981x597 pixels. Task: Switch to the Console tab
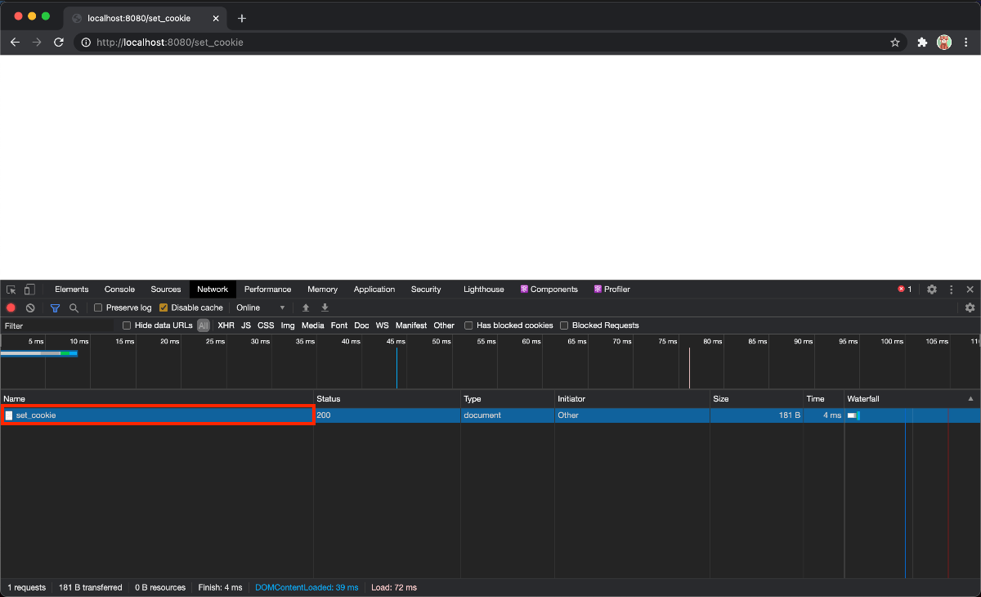click(119, 290)
